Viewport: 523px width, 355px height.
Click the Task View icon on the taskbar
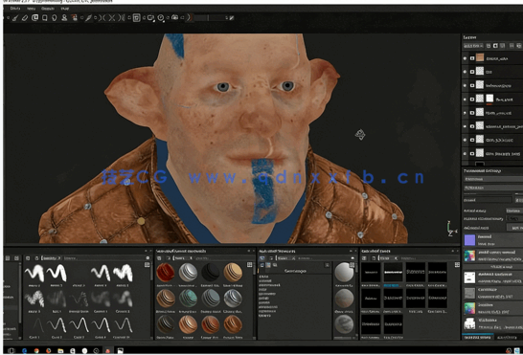click(x=11, y=350)
